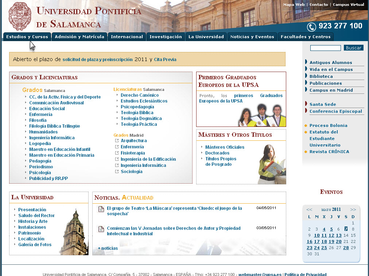Click the orange bullet beside Proceso Bolonia
The width and height of the screenshot is (369, 276).
306,125
